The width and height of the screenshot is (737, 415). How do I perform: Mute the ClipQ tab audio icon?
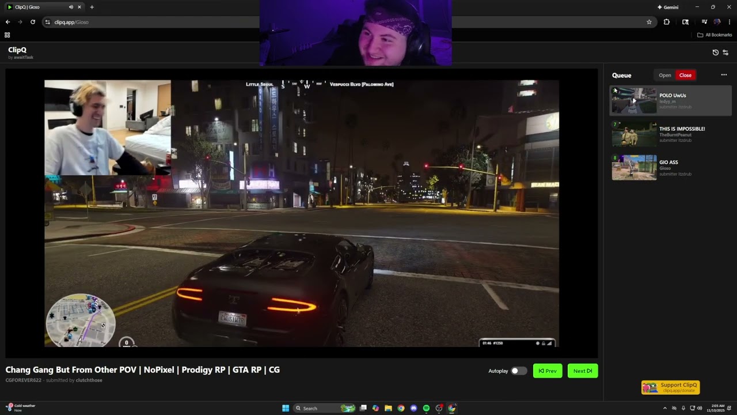coord(71,7)
